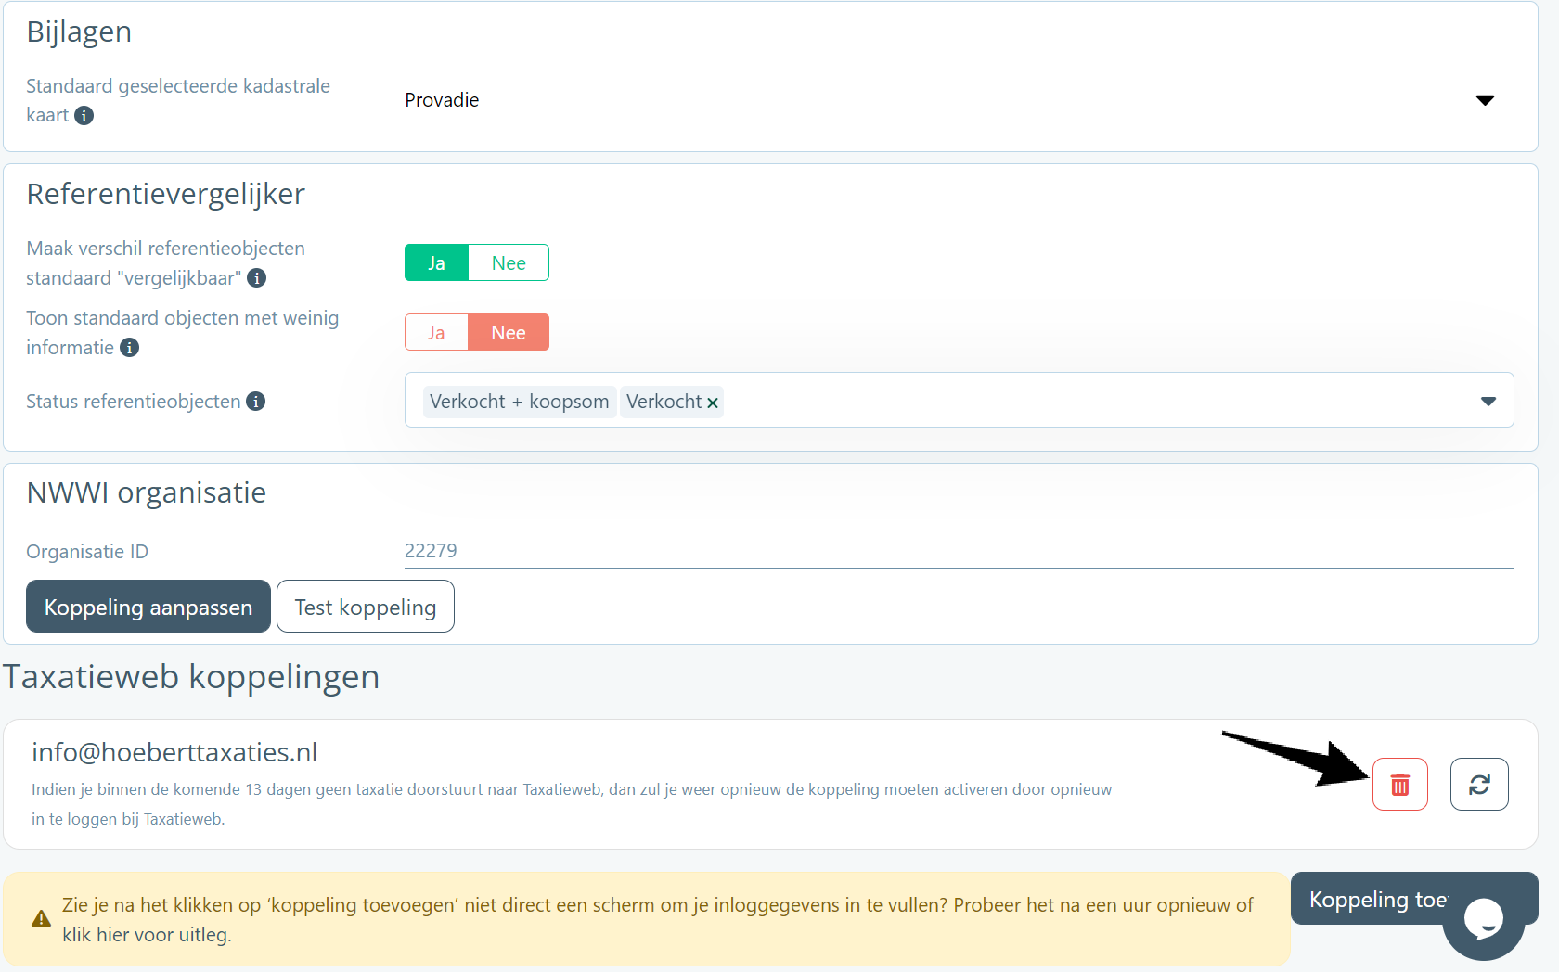Click info icon beside Status referentieobjecten
The width and height of the screenshot is (1559, 972).
coord(256,402)
